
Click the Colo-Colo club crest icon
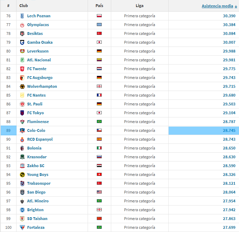(x=22, y=130)
